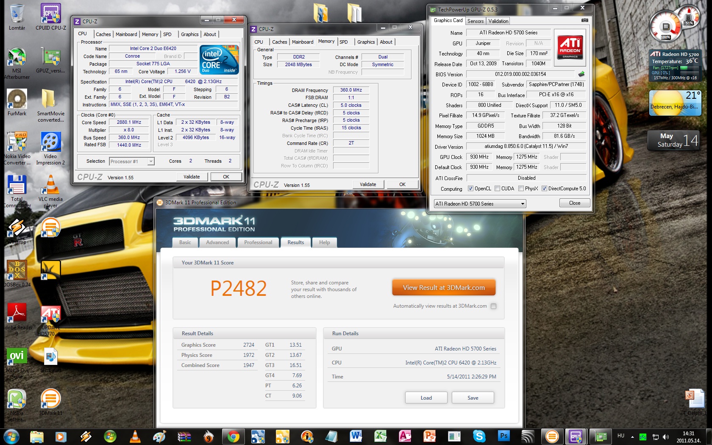712x445 pixels.
Task: Open the Caches tab in the CPU-Z CPU window
Action: (103, 34)
